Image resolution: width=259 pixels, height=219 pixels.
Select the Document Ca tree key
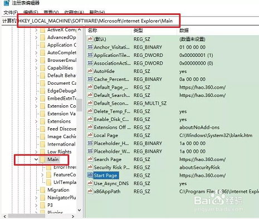pyautogui.click(x=62, y=83)
